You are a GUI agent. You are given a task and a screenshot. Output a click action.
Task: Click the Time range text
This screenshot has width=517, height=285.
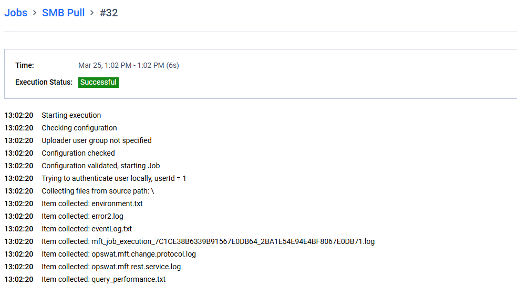click(129, 65)
